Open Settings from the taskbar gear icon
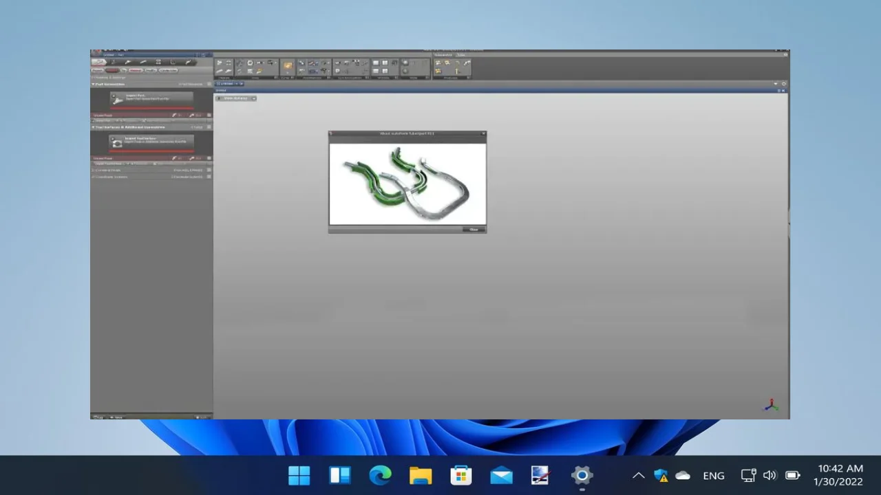 tap(582, 475)
